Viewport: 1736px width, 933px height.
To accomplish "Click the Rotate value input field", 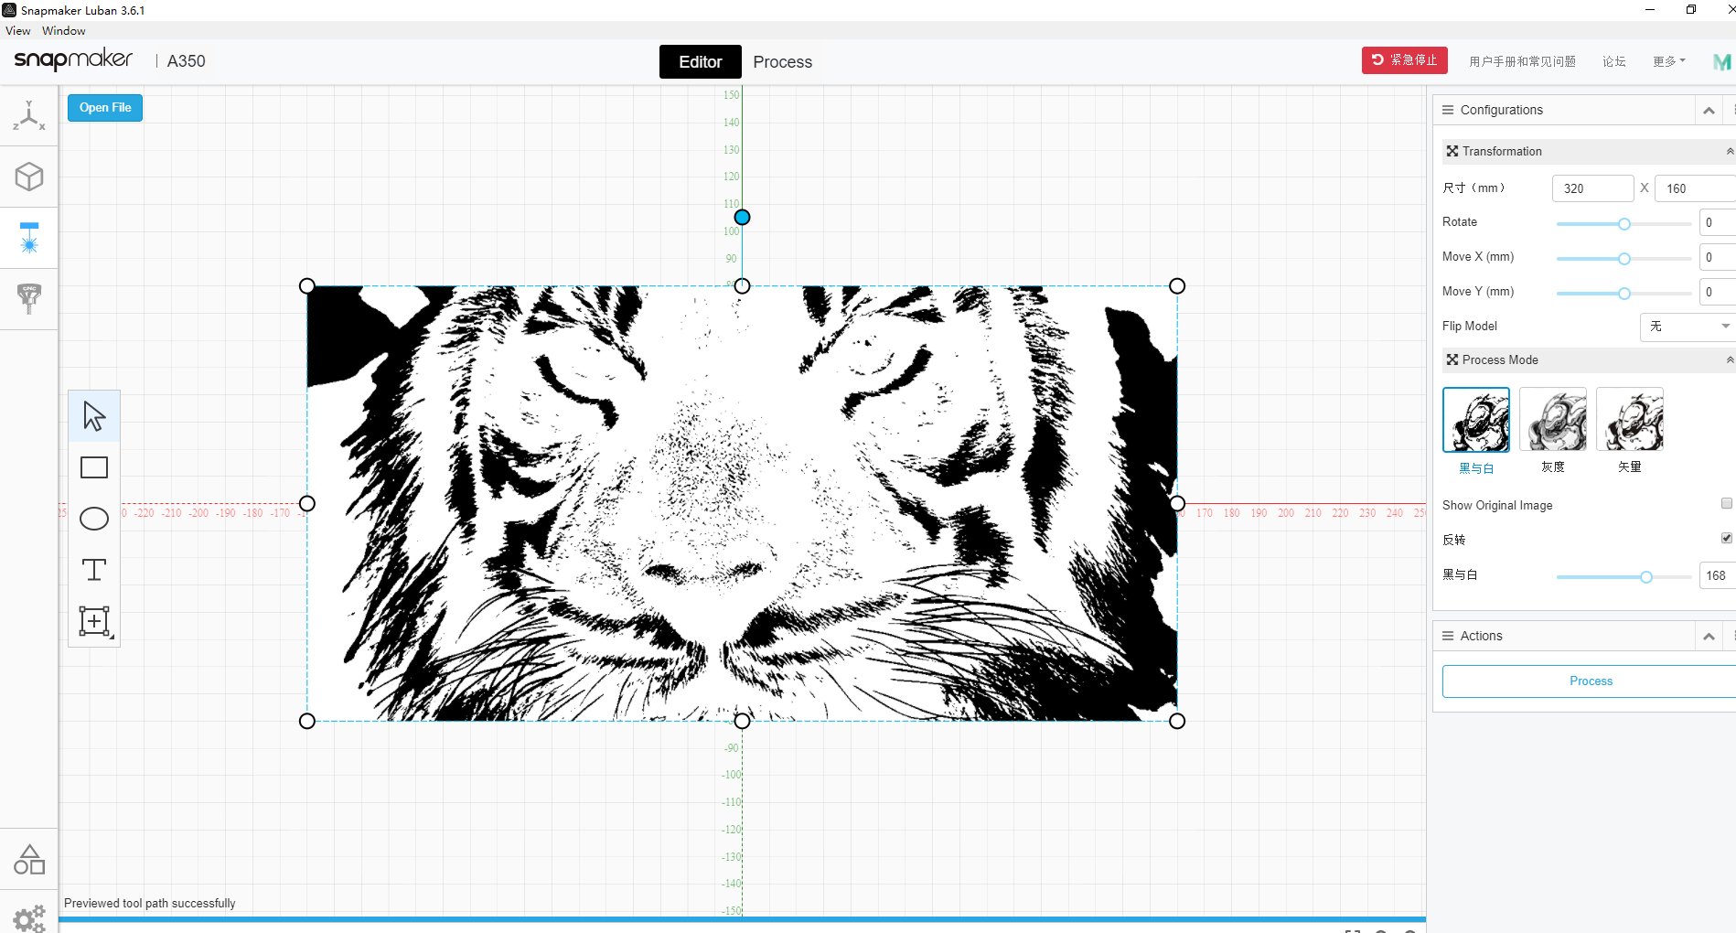I will click(1717, 222).
